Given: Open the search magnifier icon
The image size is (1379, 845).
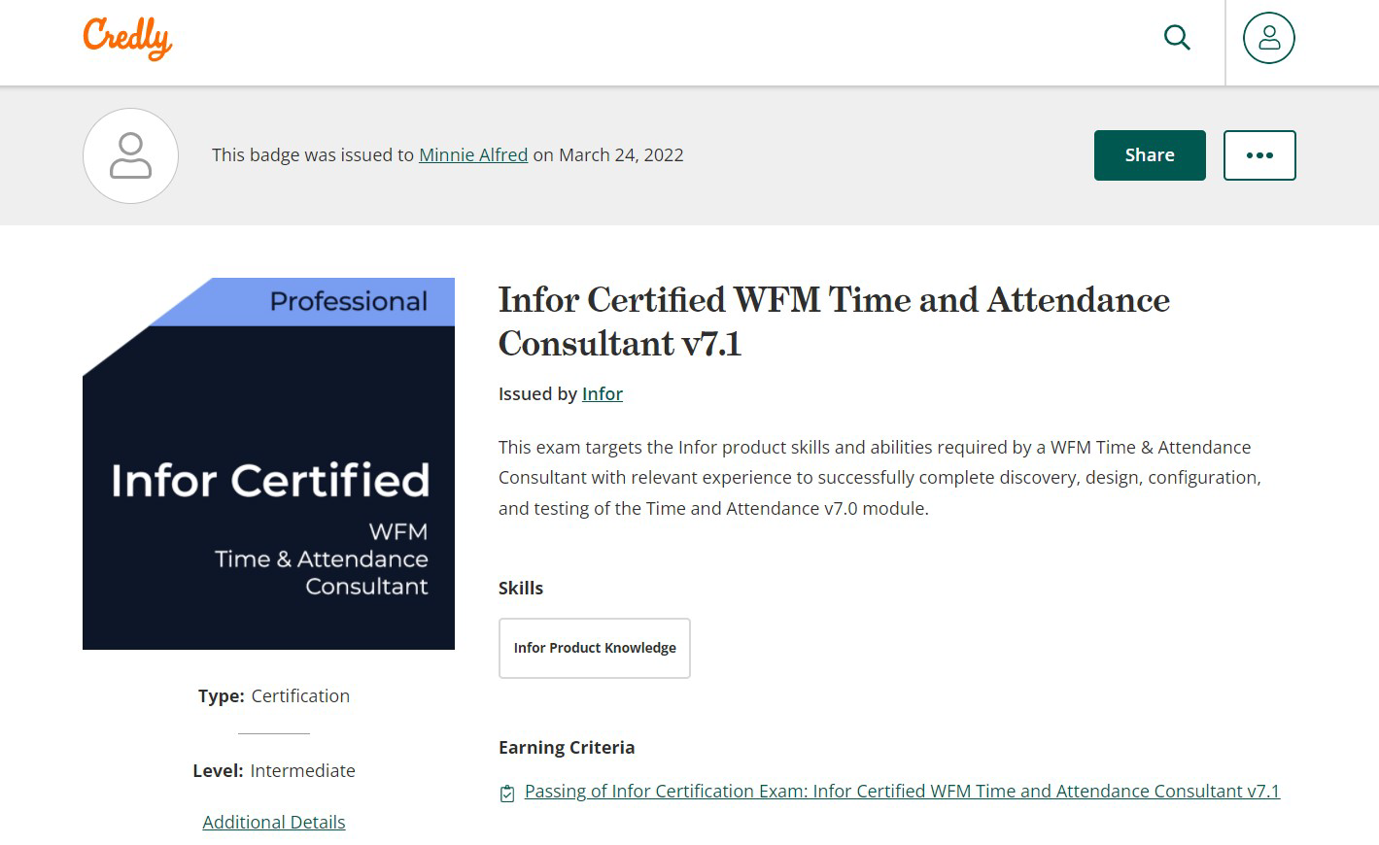Looking at the screenshot, I should (x=1177, y=38).
